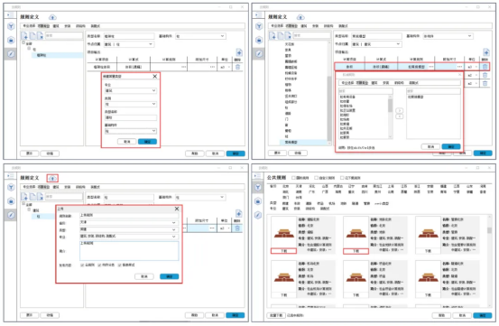Expand the 省份 dropdown showing 天津 in the upload dialog

[128, 222]
